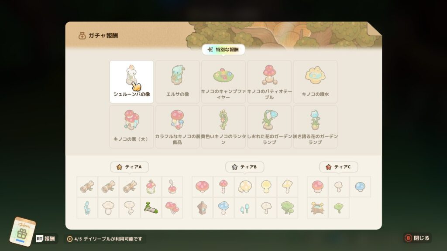Open the 報酬 rewards button

[46, 238]
